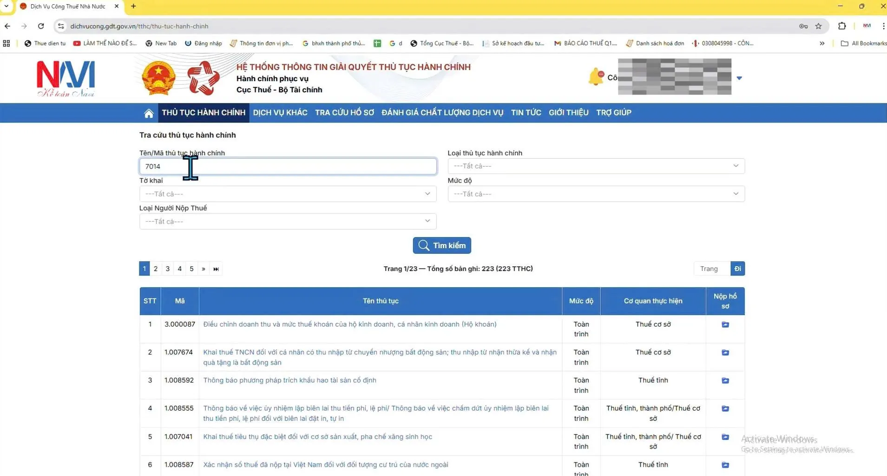The width and height of the screenshot is (887, 476).
Task: Click the notification bell icon
Action: [596, 77]
